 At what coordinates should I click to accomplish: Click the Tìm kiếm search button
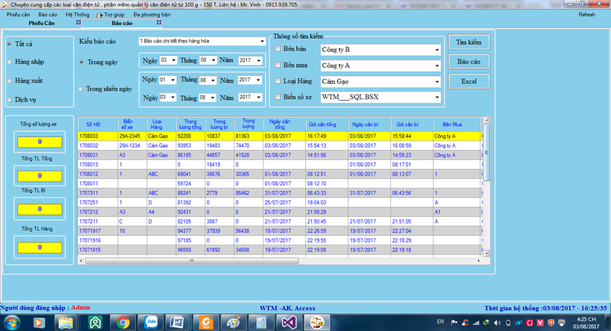pyautogui.click(x=468, y=43)
